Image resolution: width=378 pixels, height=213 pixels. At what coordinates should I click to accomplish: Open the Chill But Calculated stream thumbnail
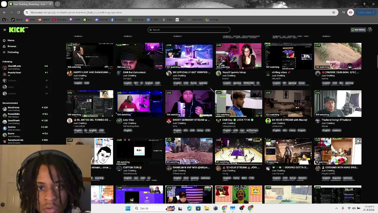[139, 56]
